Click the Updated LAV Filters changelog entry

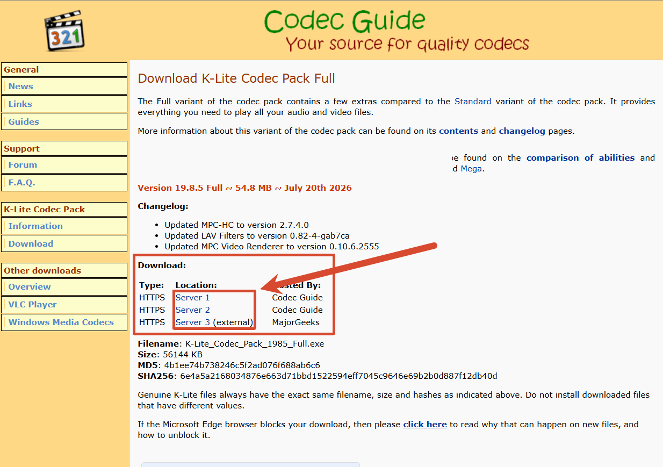(257, 235)
